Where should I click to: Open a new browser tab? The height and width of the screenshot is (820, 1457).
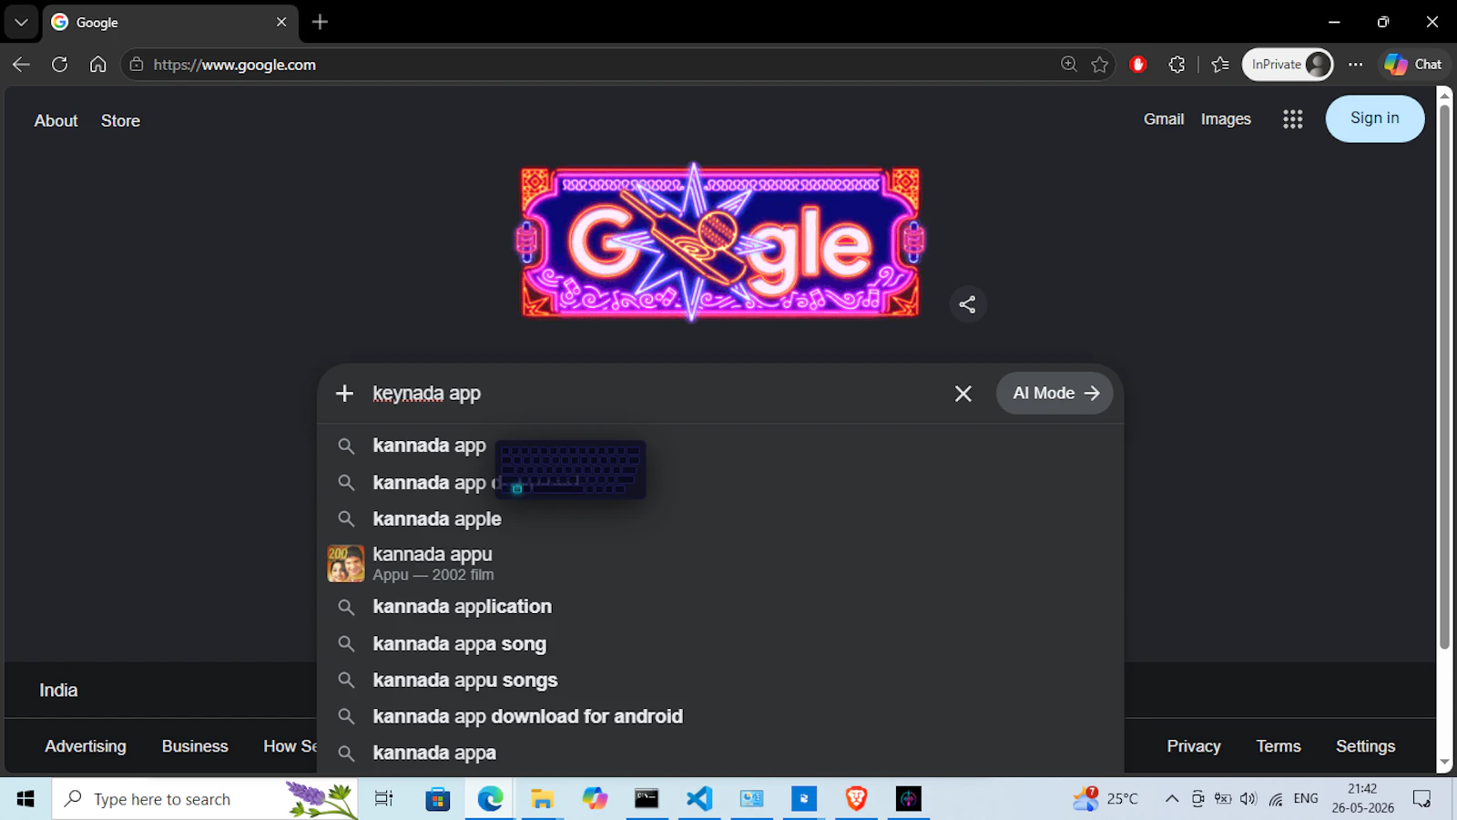click(320, 22)
